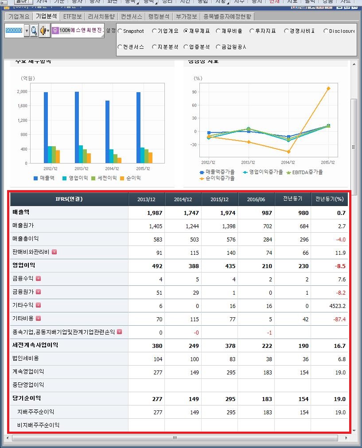The height and width of the screenshot is (448, 362).
Task: Expand the 기타수익 row plus icon
Action: (x=38, y=305)
